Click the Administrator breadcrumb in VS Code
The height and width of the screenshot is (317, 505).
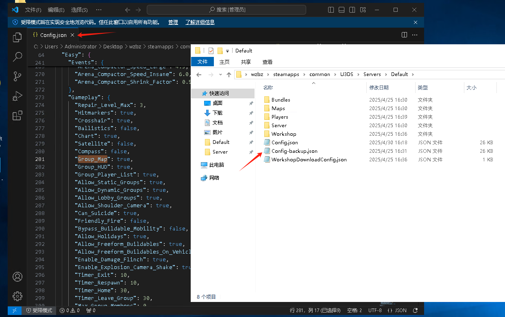[81, 47]
